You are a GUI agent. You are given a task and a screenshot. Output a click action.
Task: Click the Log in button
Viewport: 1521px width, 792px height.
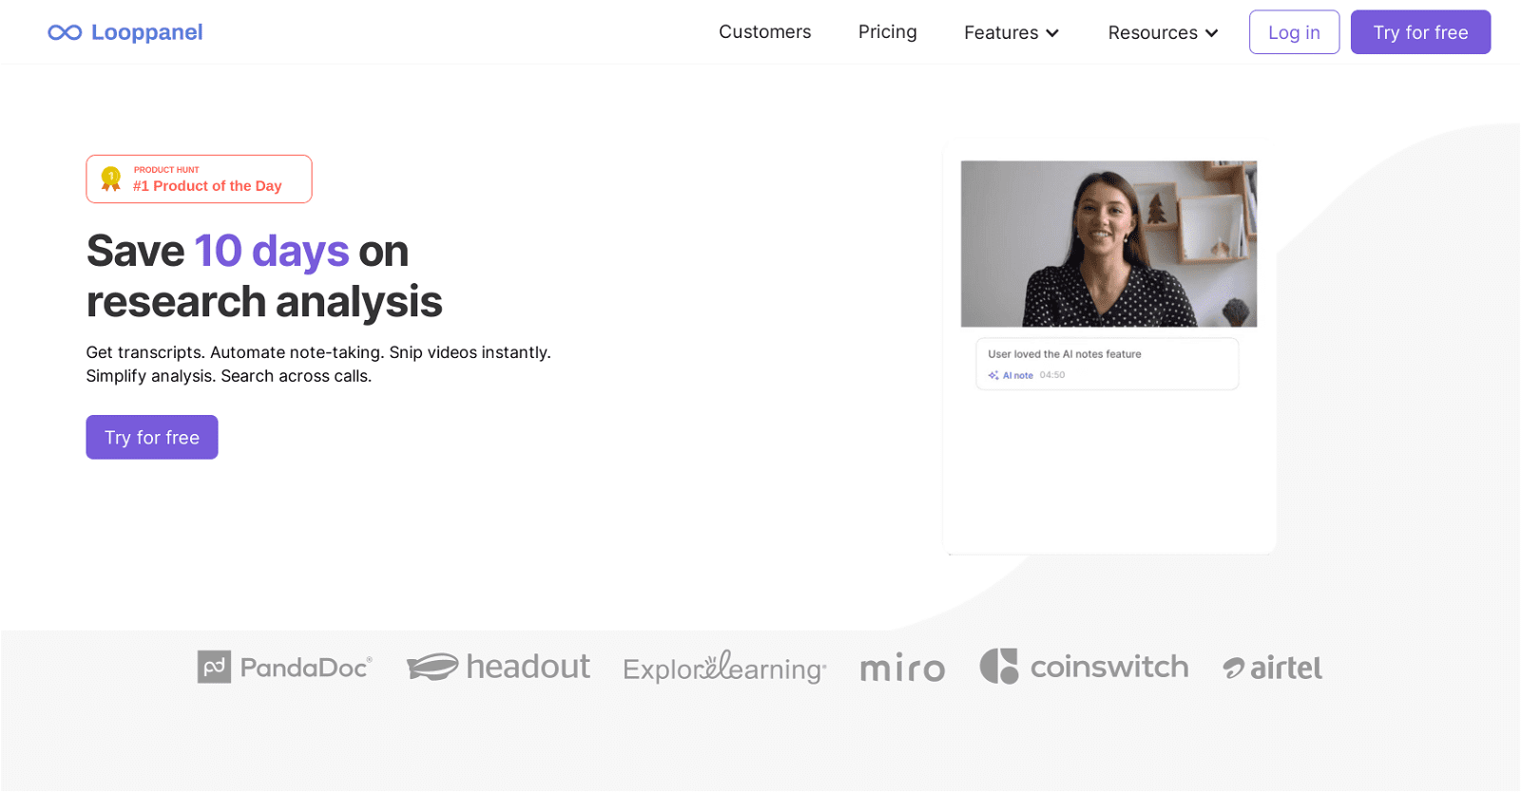(1294, 32)
